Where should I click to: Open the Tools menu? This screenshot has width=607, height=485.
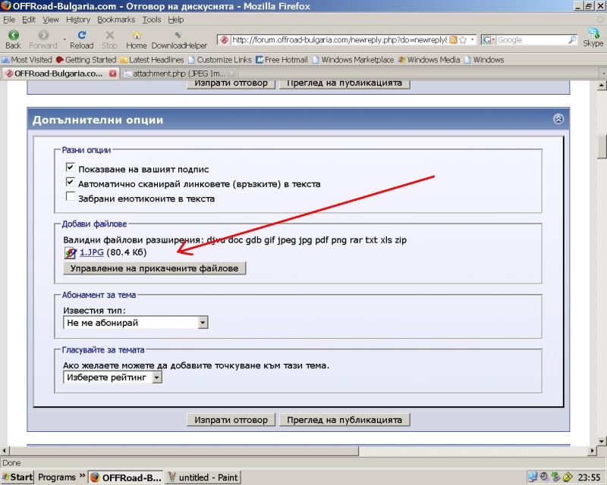(x=151, y=20)
